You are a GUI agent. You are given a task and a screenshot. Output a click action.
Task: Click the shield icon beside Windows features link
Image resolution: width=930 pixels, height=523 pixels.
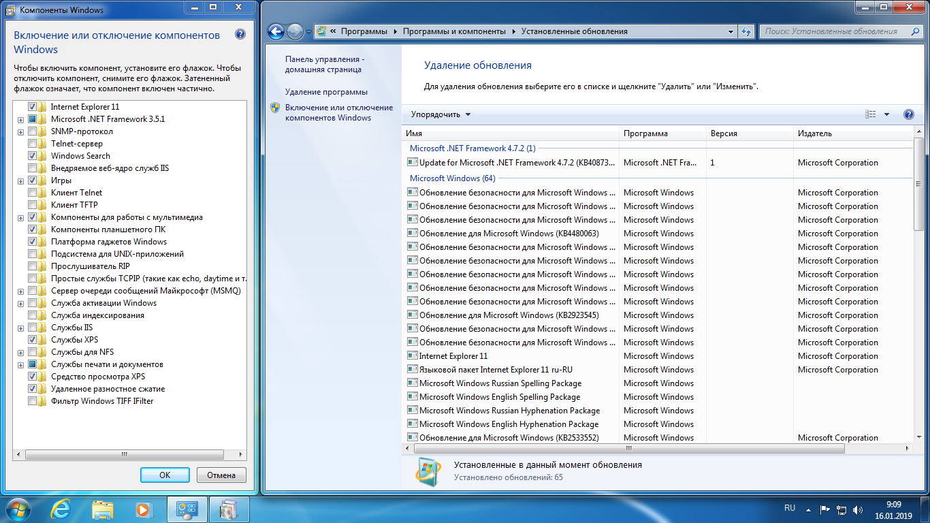(x=275, y=108)
